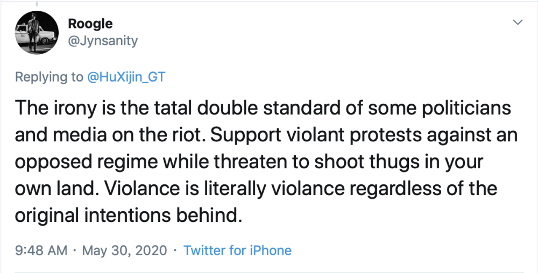Click the 9:48 AM timestamp
This screenshot has height=273, width=538.
(x=41, y=250)
